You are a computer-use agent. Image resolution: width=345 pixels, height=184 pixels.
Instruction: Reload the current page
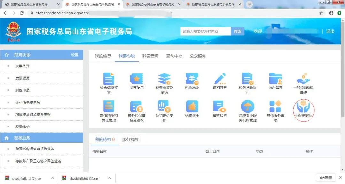pyautogui.click(x=22, y=13)
